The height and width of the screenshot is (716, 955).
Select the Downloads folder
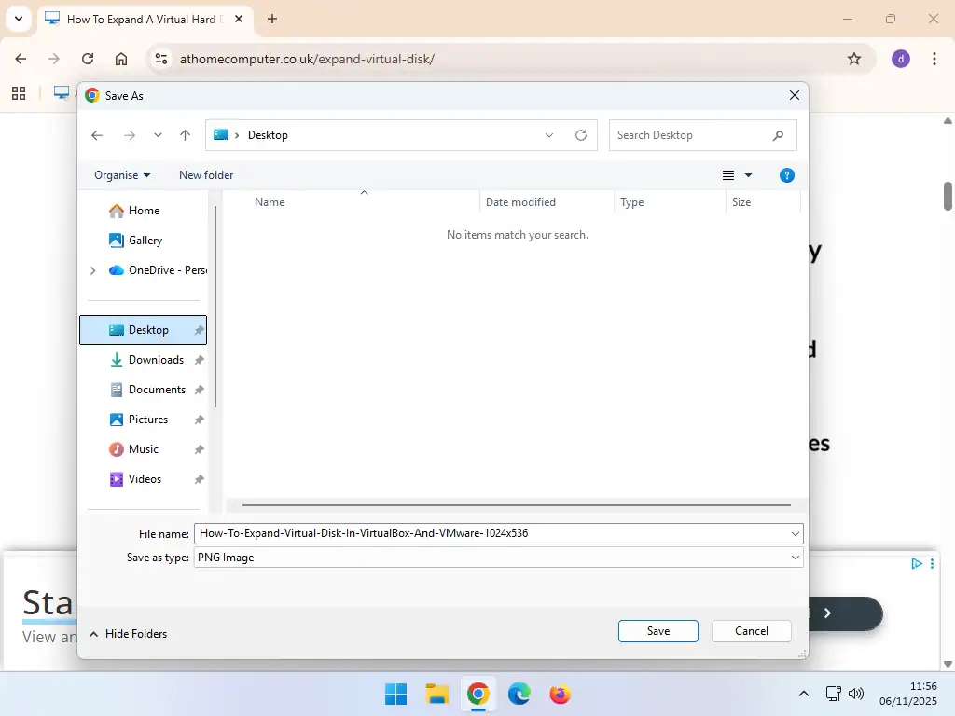click(155, 359)
